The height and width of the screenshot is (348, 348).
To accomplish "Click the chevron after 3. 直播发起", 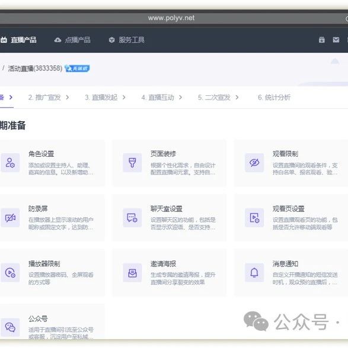I will click(124, 98).
